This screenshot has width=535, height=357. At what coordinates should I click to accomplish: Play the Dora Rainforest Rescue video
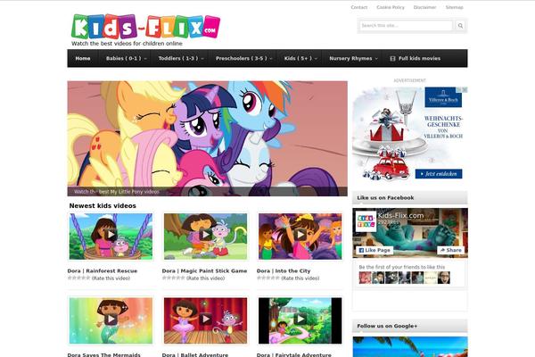[x=111, y=235]
